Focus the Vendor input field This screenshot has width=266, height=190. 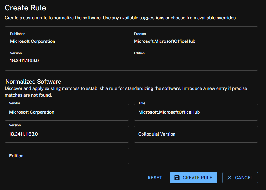[66, 112]
